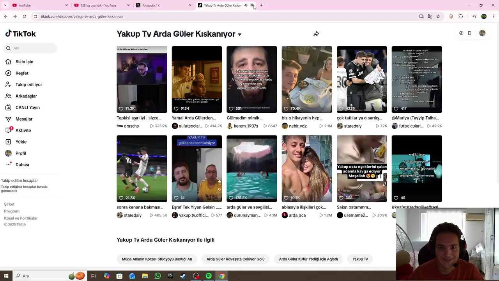Open Eşref Tek Yiyen Gelsin thumbnail
Screen dimensions: 499x281
tap(197, 169)
